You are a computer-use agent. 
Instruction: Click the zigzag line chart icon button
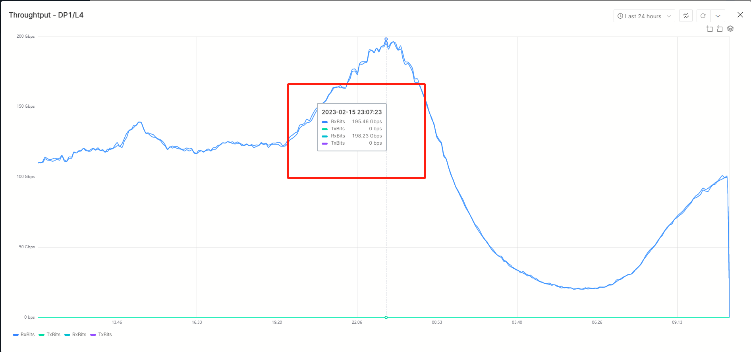(686, 16)
